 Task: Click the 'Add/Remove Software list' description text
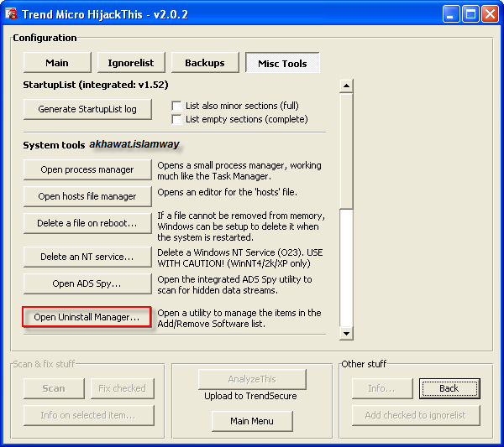[x=211, y=324]
